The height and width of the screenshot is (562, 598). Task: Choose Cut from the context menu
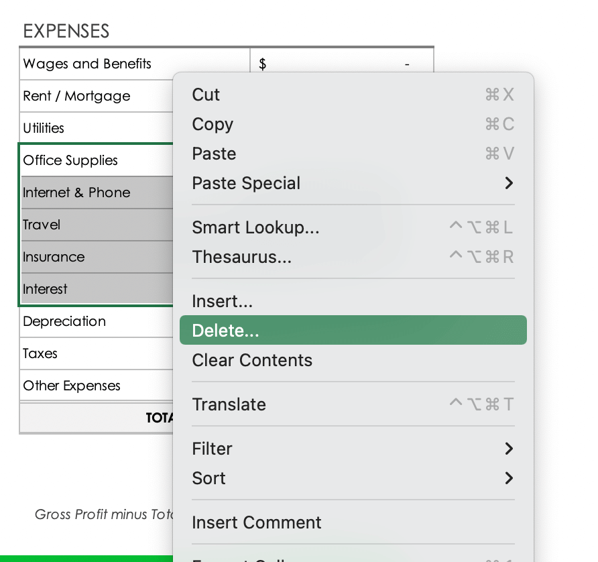206,95
